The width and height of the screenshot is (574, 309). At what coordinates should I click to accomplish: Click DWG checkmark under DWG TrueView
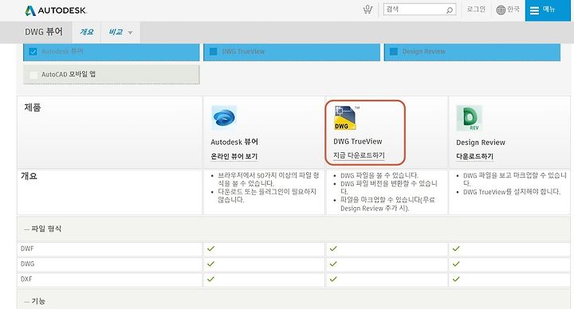click(333, 264)
